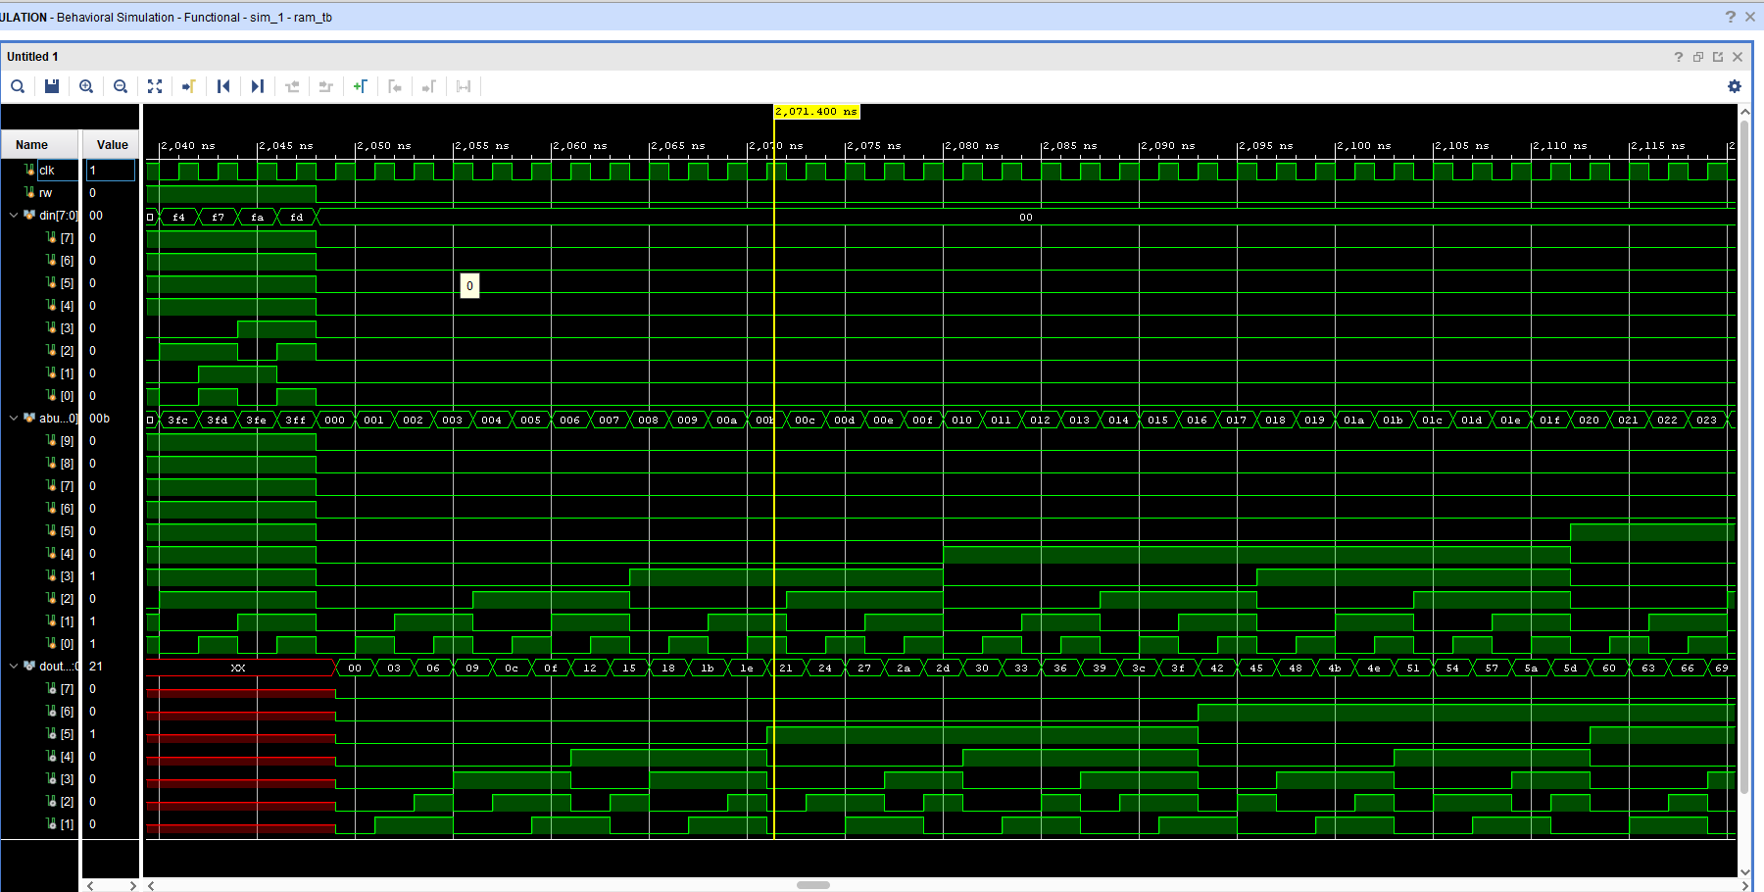Click the Value column header
Viewport: 1764px width, 892px height.
click(112, 145)
